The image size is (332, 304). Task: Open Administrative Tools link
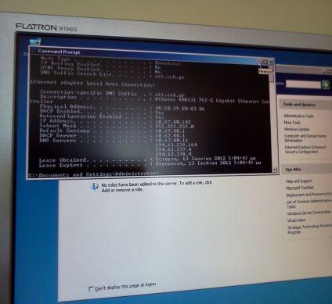tap(298, 116)
